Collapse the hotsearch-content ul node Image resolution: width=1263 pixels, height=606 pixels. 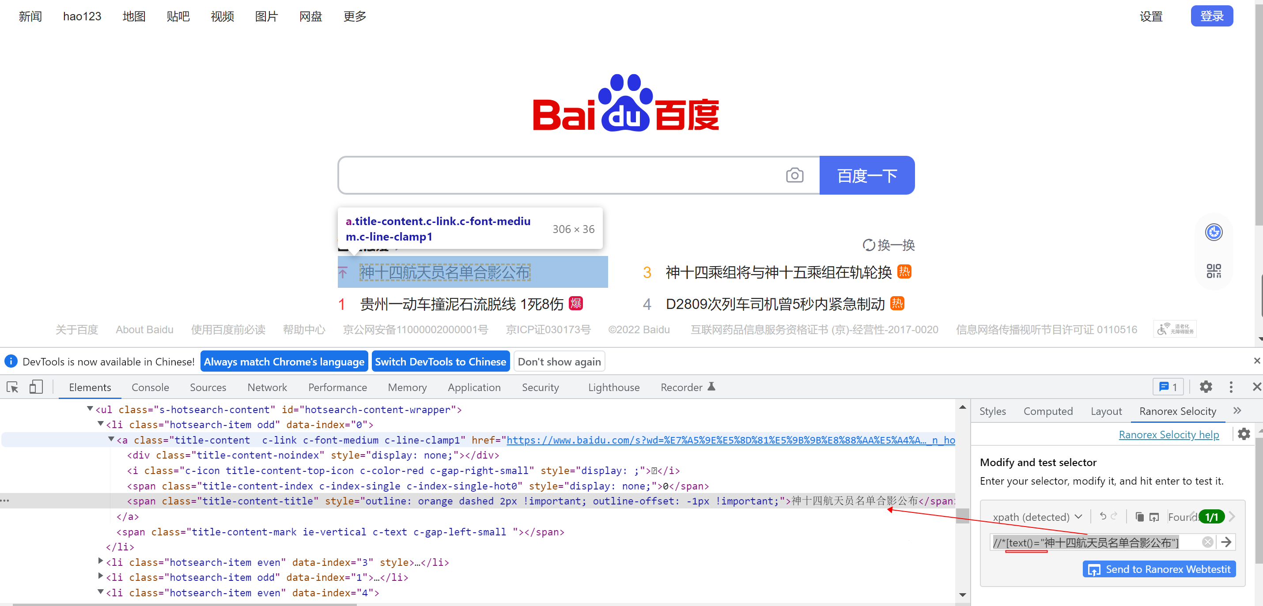[90, 409]
